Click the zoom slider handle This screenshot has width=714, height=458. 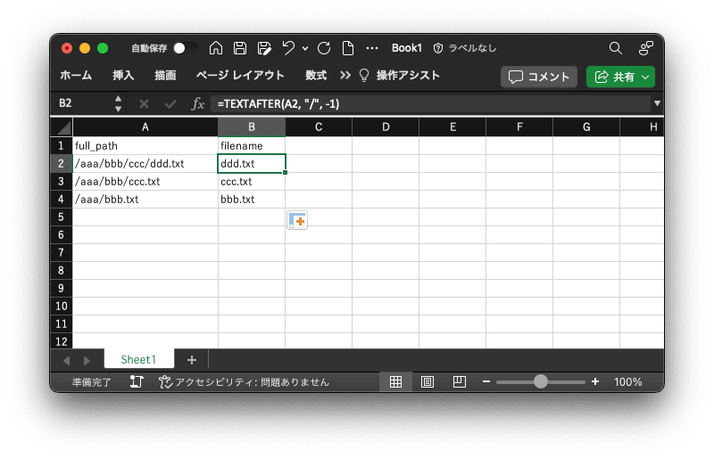pos(541,381)
